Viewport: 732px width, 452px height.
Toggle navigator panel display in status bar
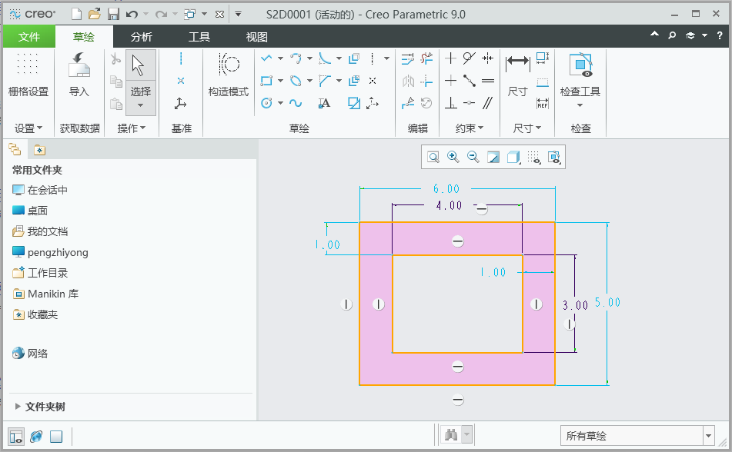point(16,437)
